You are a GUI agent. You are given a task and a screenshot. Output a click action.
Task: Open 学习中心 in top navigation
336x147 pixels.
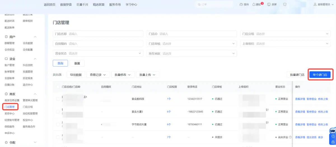(131, 4)
